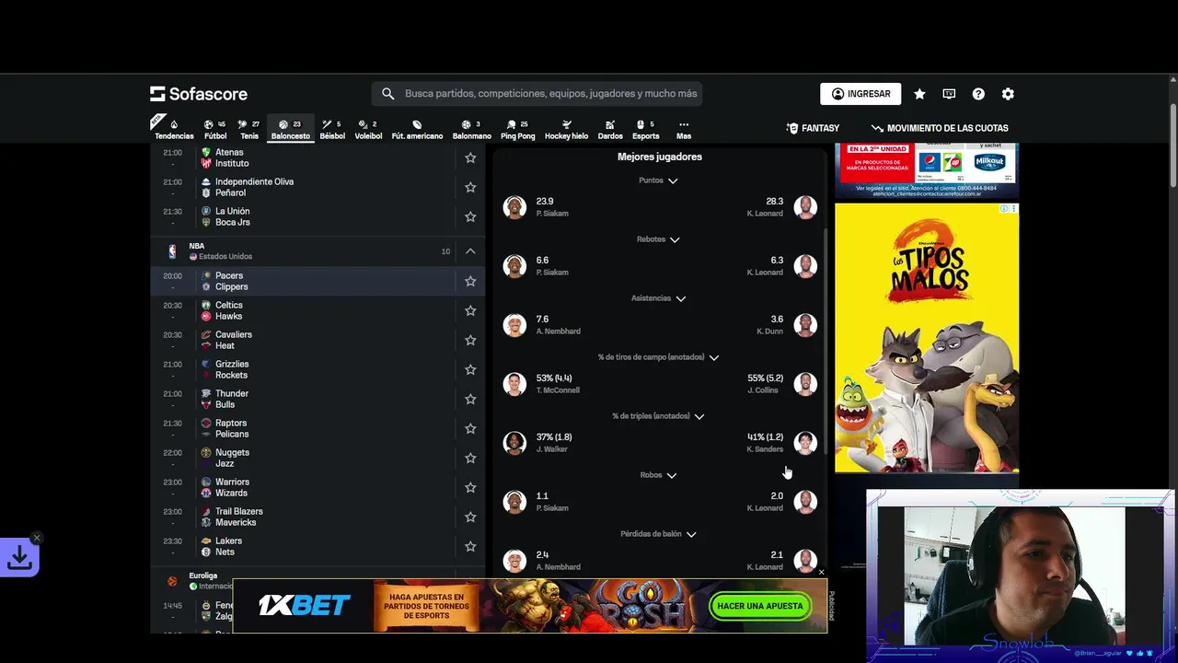Open the Asistencias stat dropdown

pos(659,298)
